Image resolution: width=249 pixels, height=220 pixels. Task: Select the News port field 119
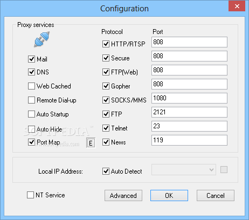pyautogui.click(x=189, y=140)
